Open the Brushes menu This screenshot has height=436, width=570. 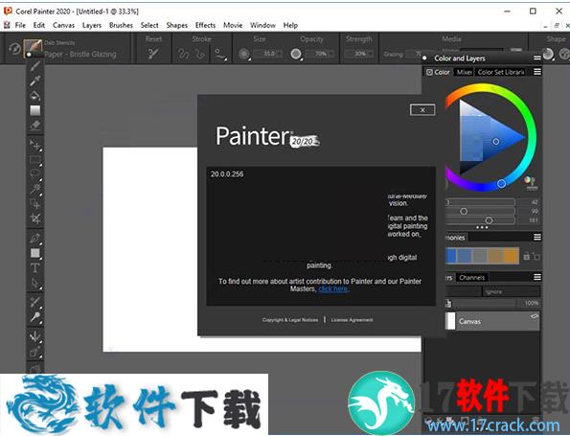121,25
